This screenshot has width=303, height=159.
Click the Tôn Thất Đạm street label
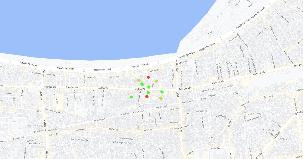click(177, 66)
